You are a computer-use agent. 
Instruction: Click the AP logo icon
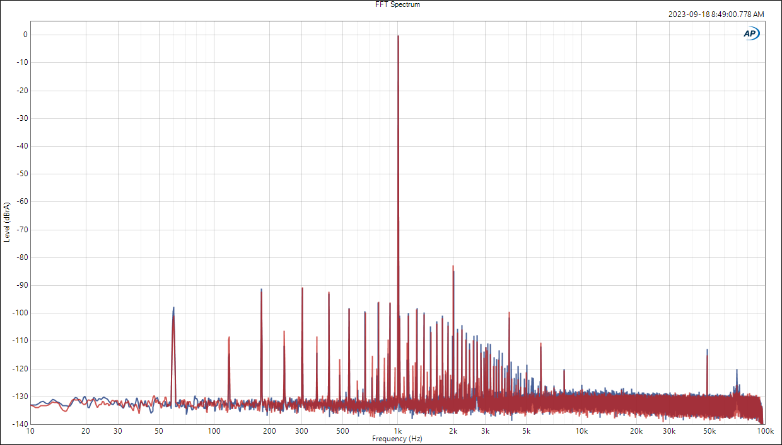pyautogui.click(x=751, y=34)
